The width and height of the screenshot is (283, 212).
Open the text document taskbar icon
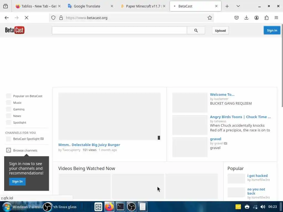[x=142, y=207]
